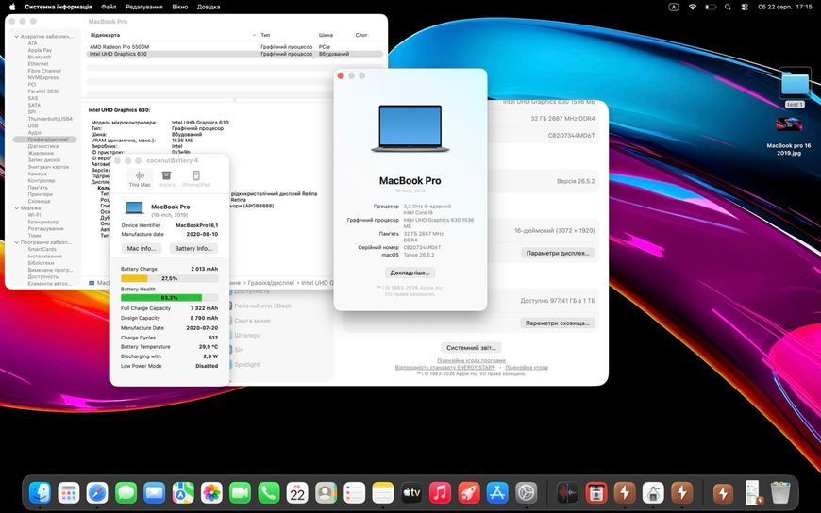Screen dimensions: 821x513
Task: Click the input source A icon
Action: click(674, 7)
